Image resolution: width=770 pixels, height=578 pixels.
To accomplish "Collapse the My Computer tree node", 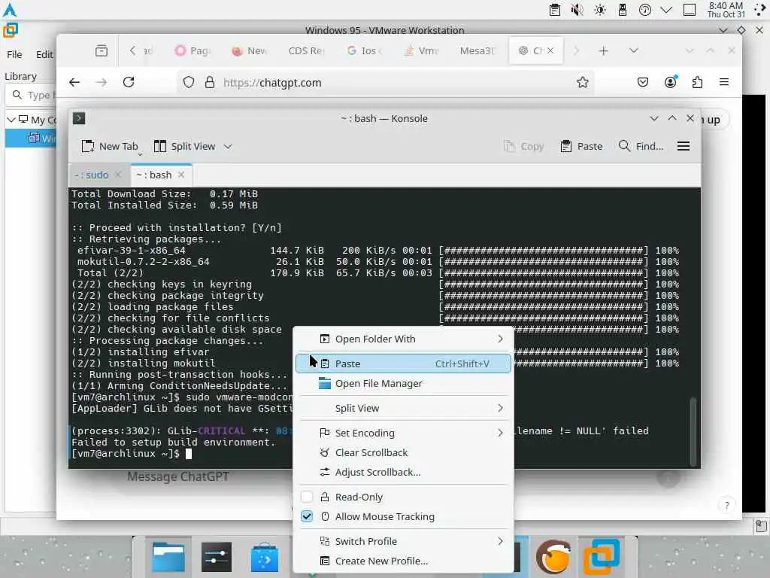I will point(11,120).
